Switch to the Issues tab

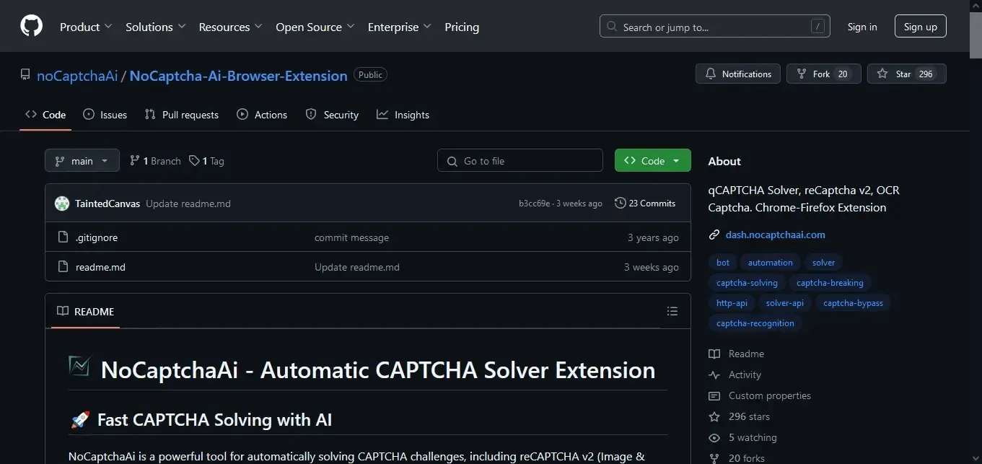tap(105, 115)
